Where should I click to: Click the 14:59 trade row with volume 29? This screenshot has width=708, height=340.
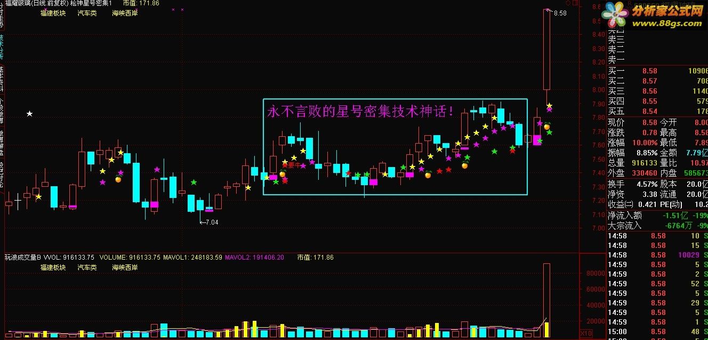658,303
